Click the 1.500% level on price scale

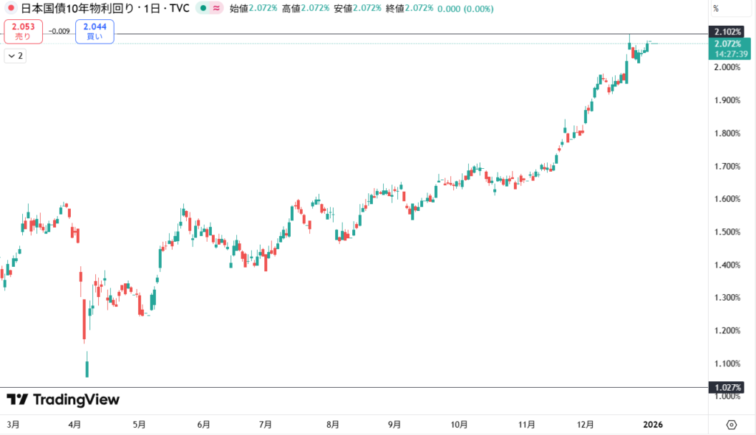[x=729, y=232]
